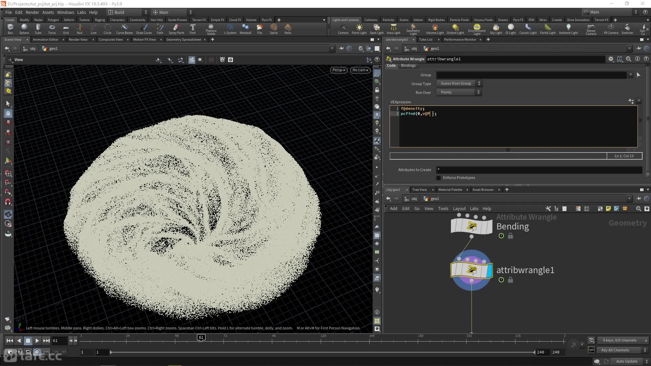
Task: Toggle real-time playback clock button
Action: click(37, 352)
